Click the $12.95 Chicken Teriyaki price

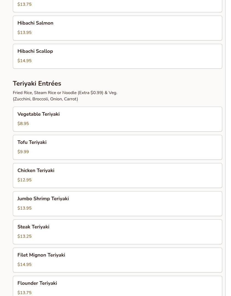click(x=25, y=180)
